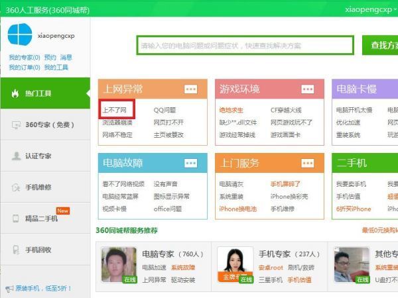The image size is (398, 298).
Task: Click the phone icon beside 精品二手机
Action: pos(15,219)
